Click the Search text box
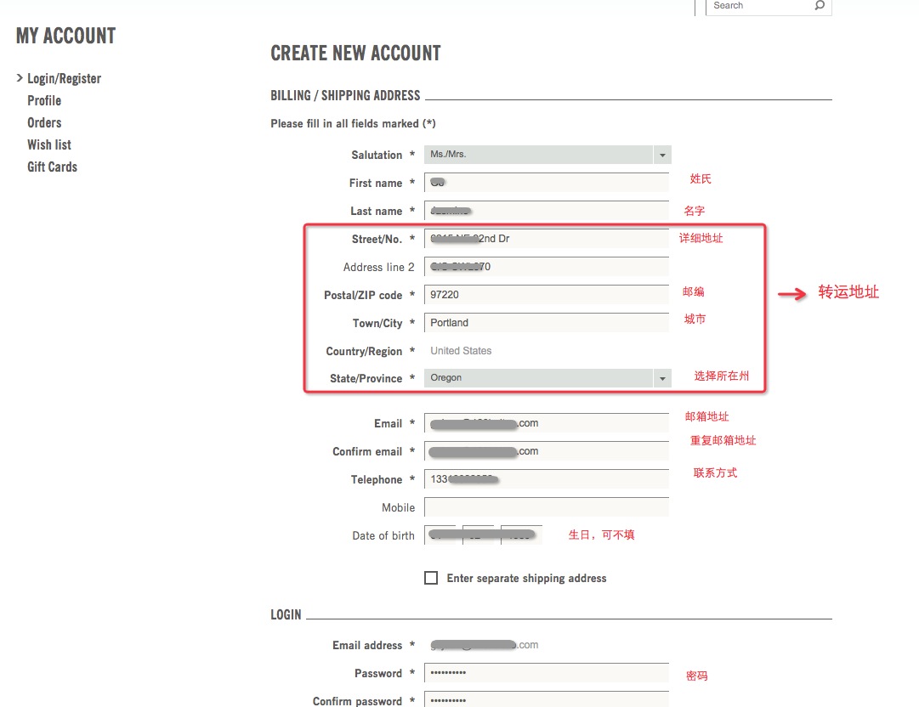919x707 pixels. [759, 6]
